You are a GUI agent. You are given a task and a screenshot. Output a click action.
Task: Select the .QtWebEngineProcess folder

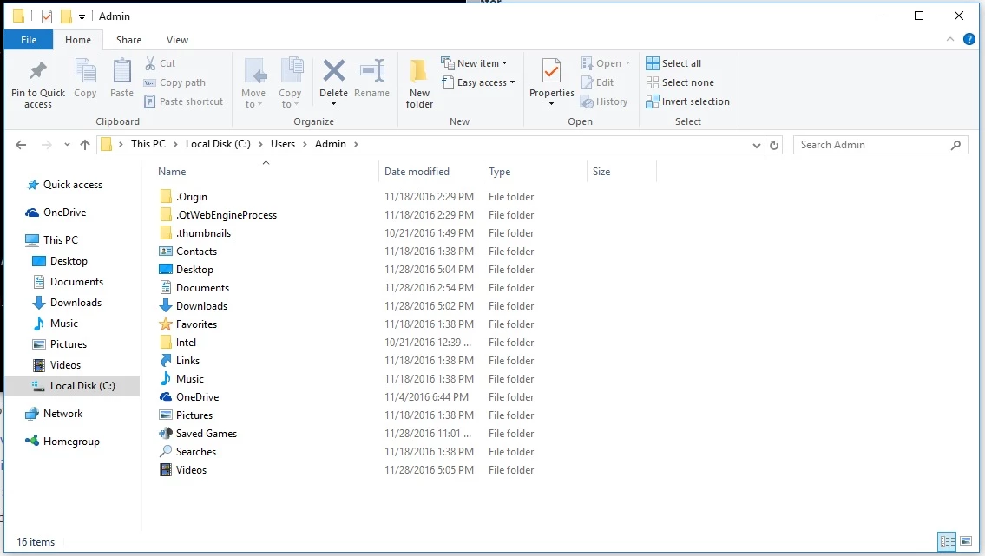pos(227,214)
